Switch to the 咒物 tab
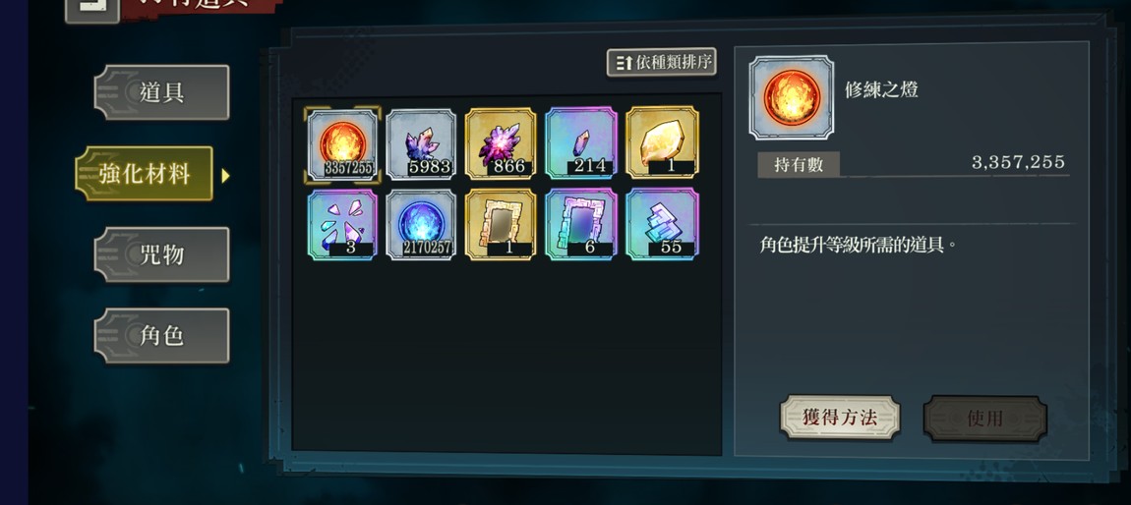 click(x=161, y=254)
